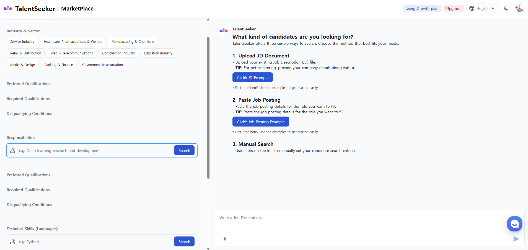
Task: Open the chat support bubble
Action: coord(515,224)
